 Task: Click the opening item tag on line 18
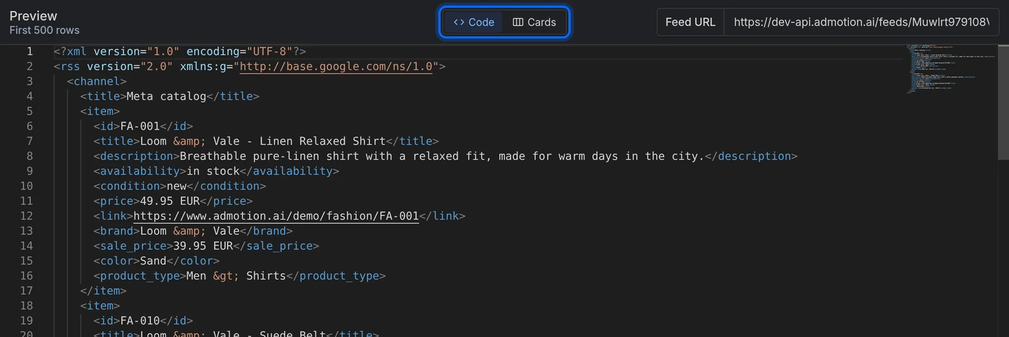(x=100, y=306)
